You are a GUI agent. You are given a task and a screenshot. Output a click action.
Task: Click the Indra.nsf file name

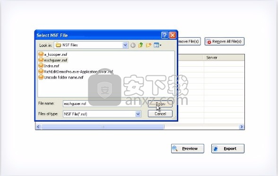pos(52,66)
